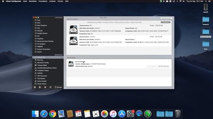This screenshot has width=213, height=119.
Task: Select the Mounte EFI tool
Action: 48,57
